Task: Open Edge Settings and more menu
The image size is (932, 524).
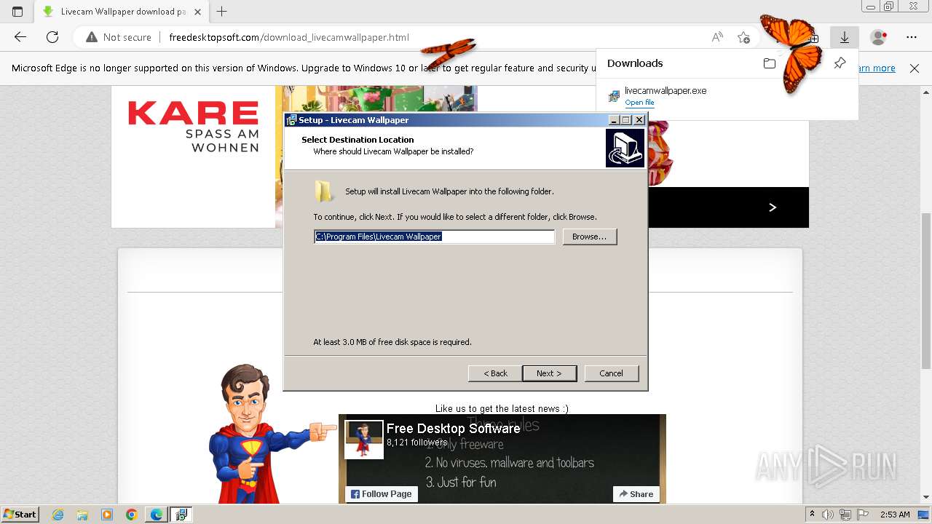Action: pyautogui.click(x=912, y=37)
